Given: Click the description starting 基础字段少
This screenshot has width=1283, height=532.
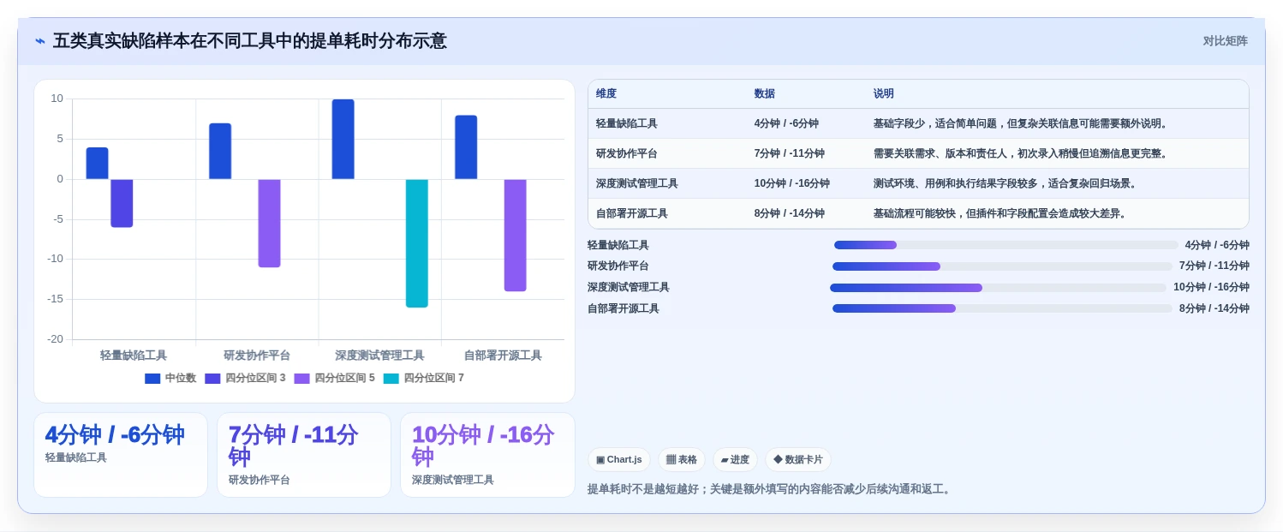Looking at the screenshot, I should 1021,124.
